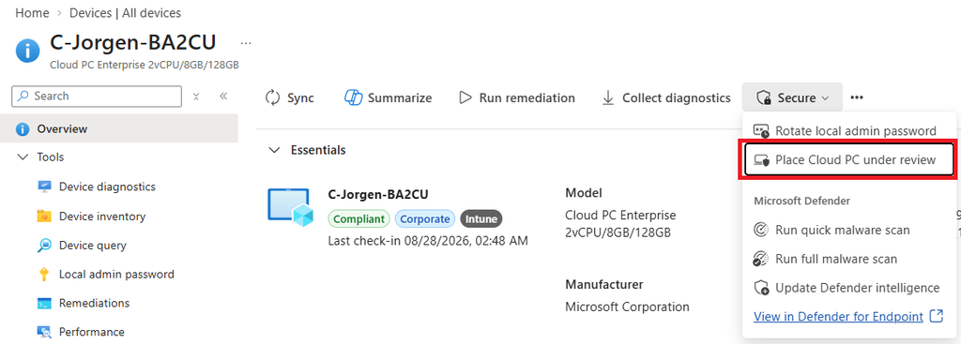Image resolution: width=961 pixels, height=344 pixels.
Task: Click the full malware scan icon
Action: pos(760,259)
